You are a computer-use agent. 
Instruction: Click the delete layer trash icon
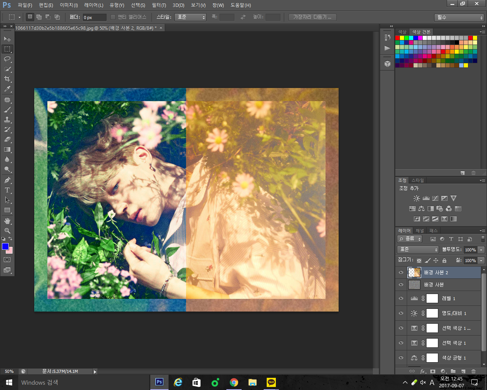click(473, 371)
